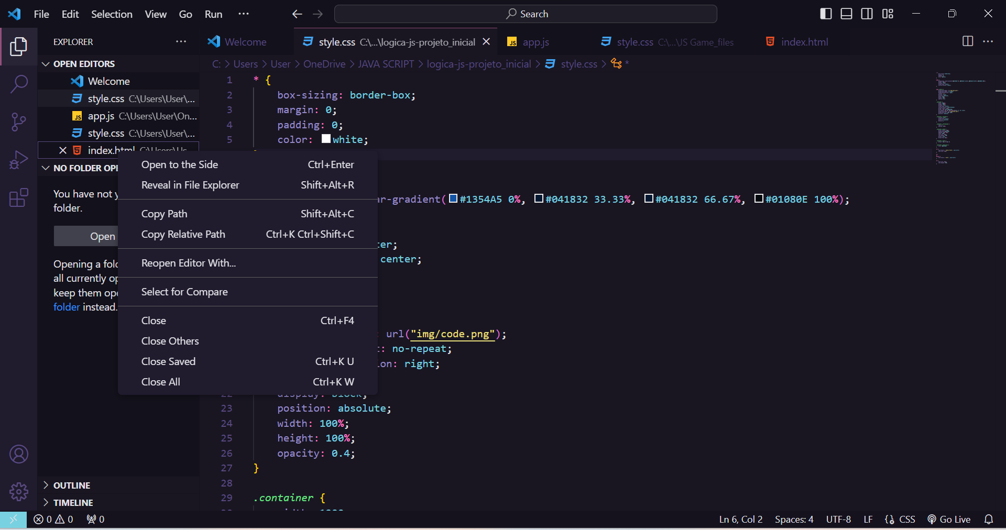The width and height of the screenshot is (1006, 530).
Task: Change indentation via Spaces: 4
Action: click(x=794, y=519)
